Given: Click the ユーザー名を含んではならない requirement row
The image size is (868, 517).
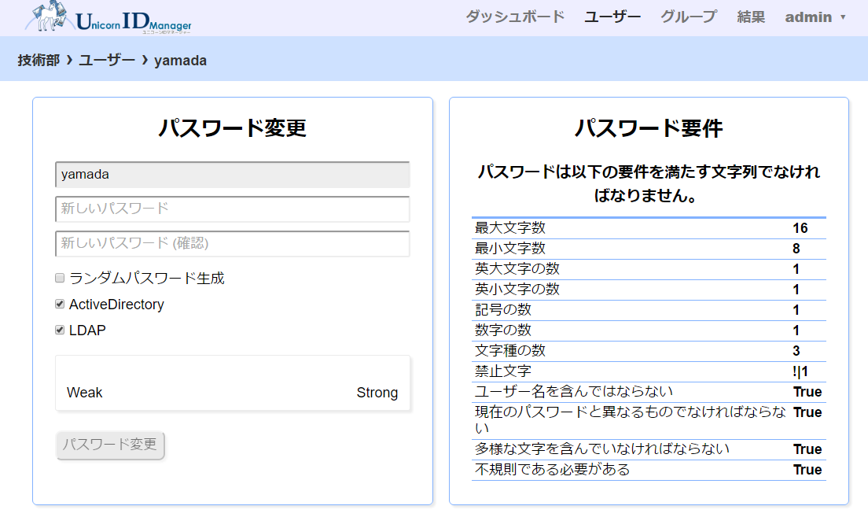Looking at the screenshot, I should point(649,392).
